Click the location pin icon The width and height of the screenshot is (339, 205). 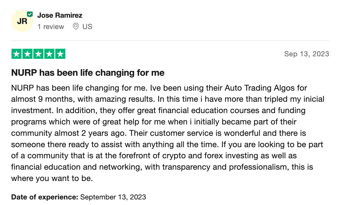point(76,26)
